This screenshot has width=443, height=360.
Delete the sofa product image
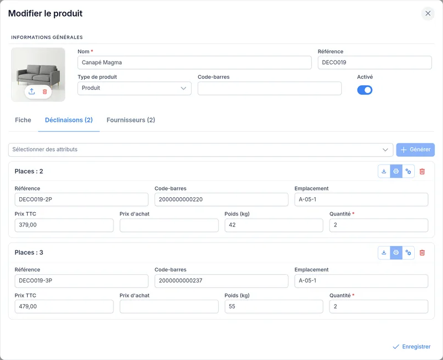45,91
